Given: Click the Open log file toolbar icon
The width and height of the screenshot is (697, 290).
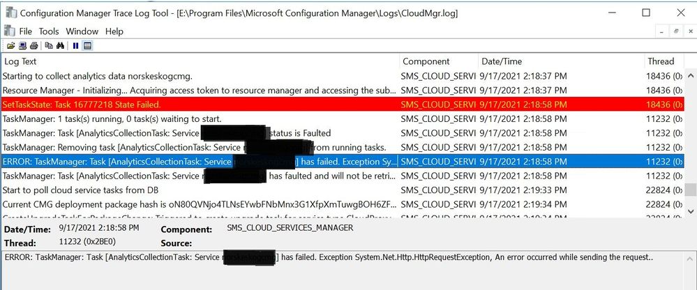Looking at the screenshot, I should [9, 46].
